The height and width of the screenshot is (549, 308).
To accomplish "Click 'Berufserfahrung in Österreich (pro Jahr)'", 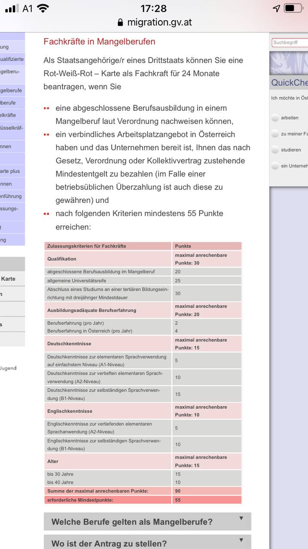I will pos(90,331).
